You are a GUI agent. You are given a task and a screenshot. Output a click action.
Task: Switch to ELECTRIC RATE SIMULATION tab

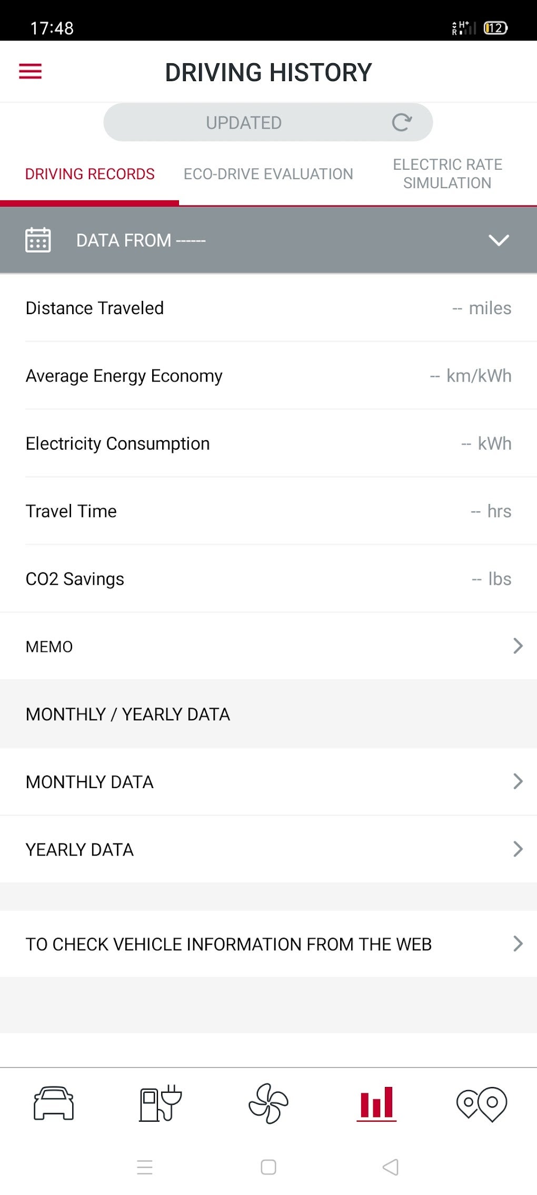(447, 174)
